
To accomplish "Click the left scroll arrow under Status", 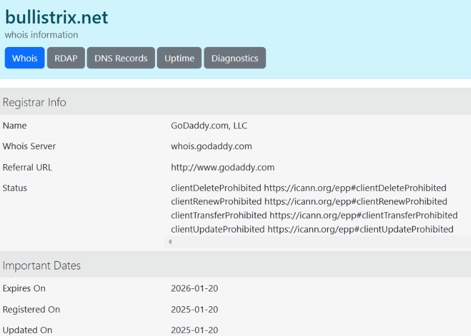I will click(x=170, y=242).
